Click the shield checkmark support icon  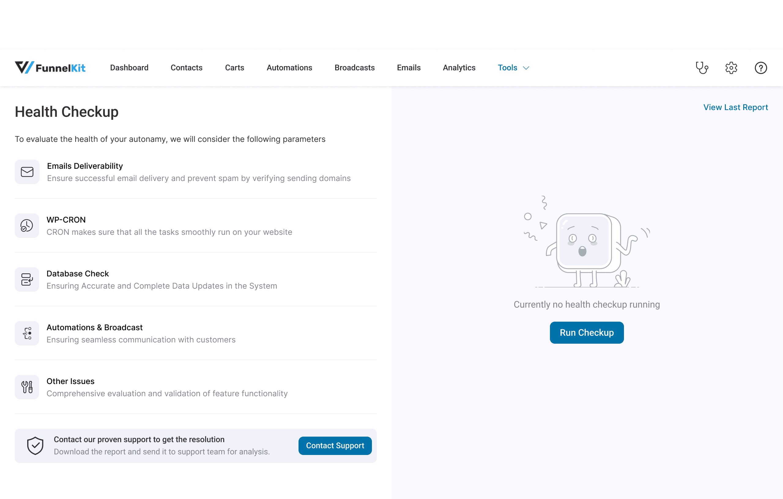coord(35,445)
